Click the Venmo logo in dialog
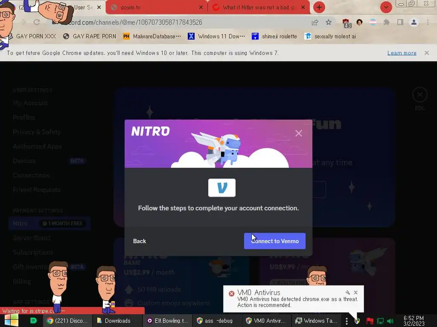The image size is (437, 327). point(222,188)
